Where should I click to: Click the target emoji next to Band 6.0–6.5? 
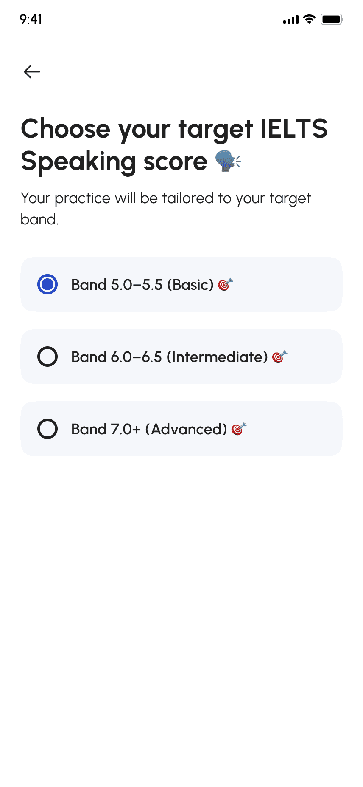point(280,357)
